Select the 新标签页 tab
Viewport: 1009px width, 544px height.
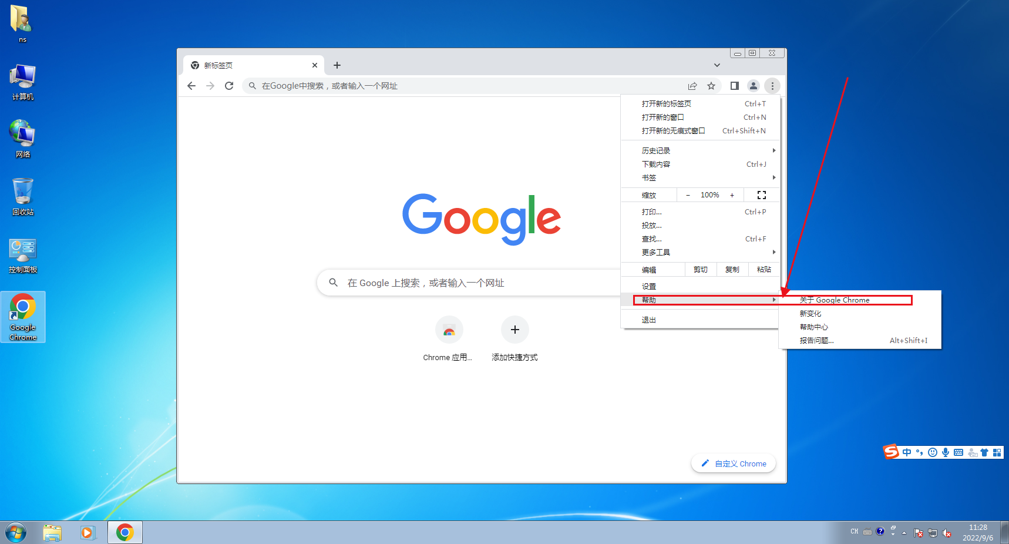click(x=254, y=65)
